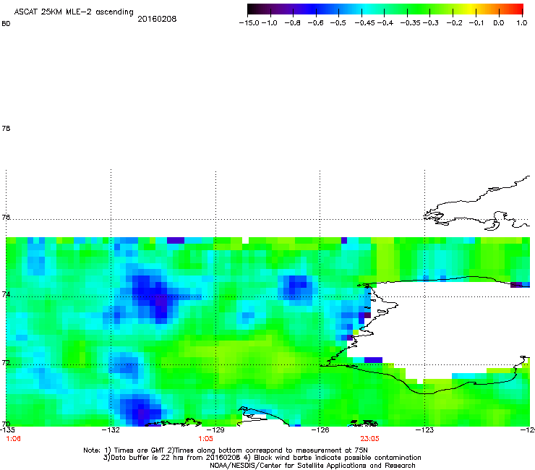Click the red time stamp 23:05

coord(369,439)
